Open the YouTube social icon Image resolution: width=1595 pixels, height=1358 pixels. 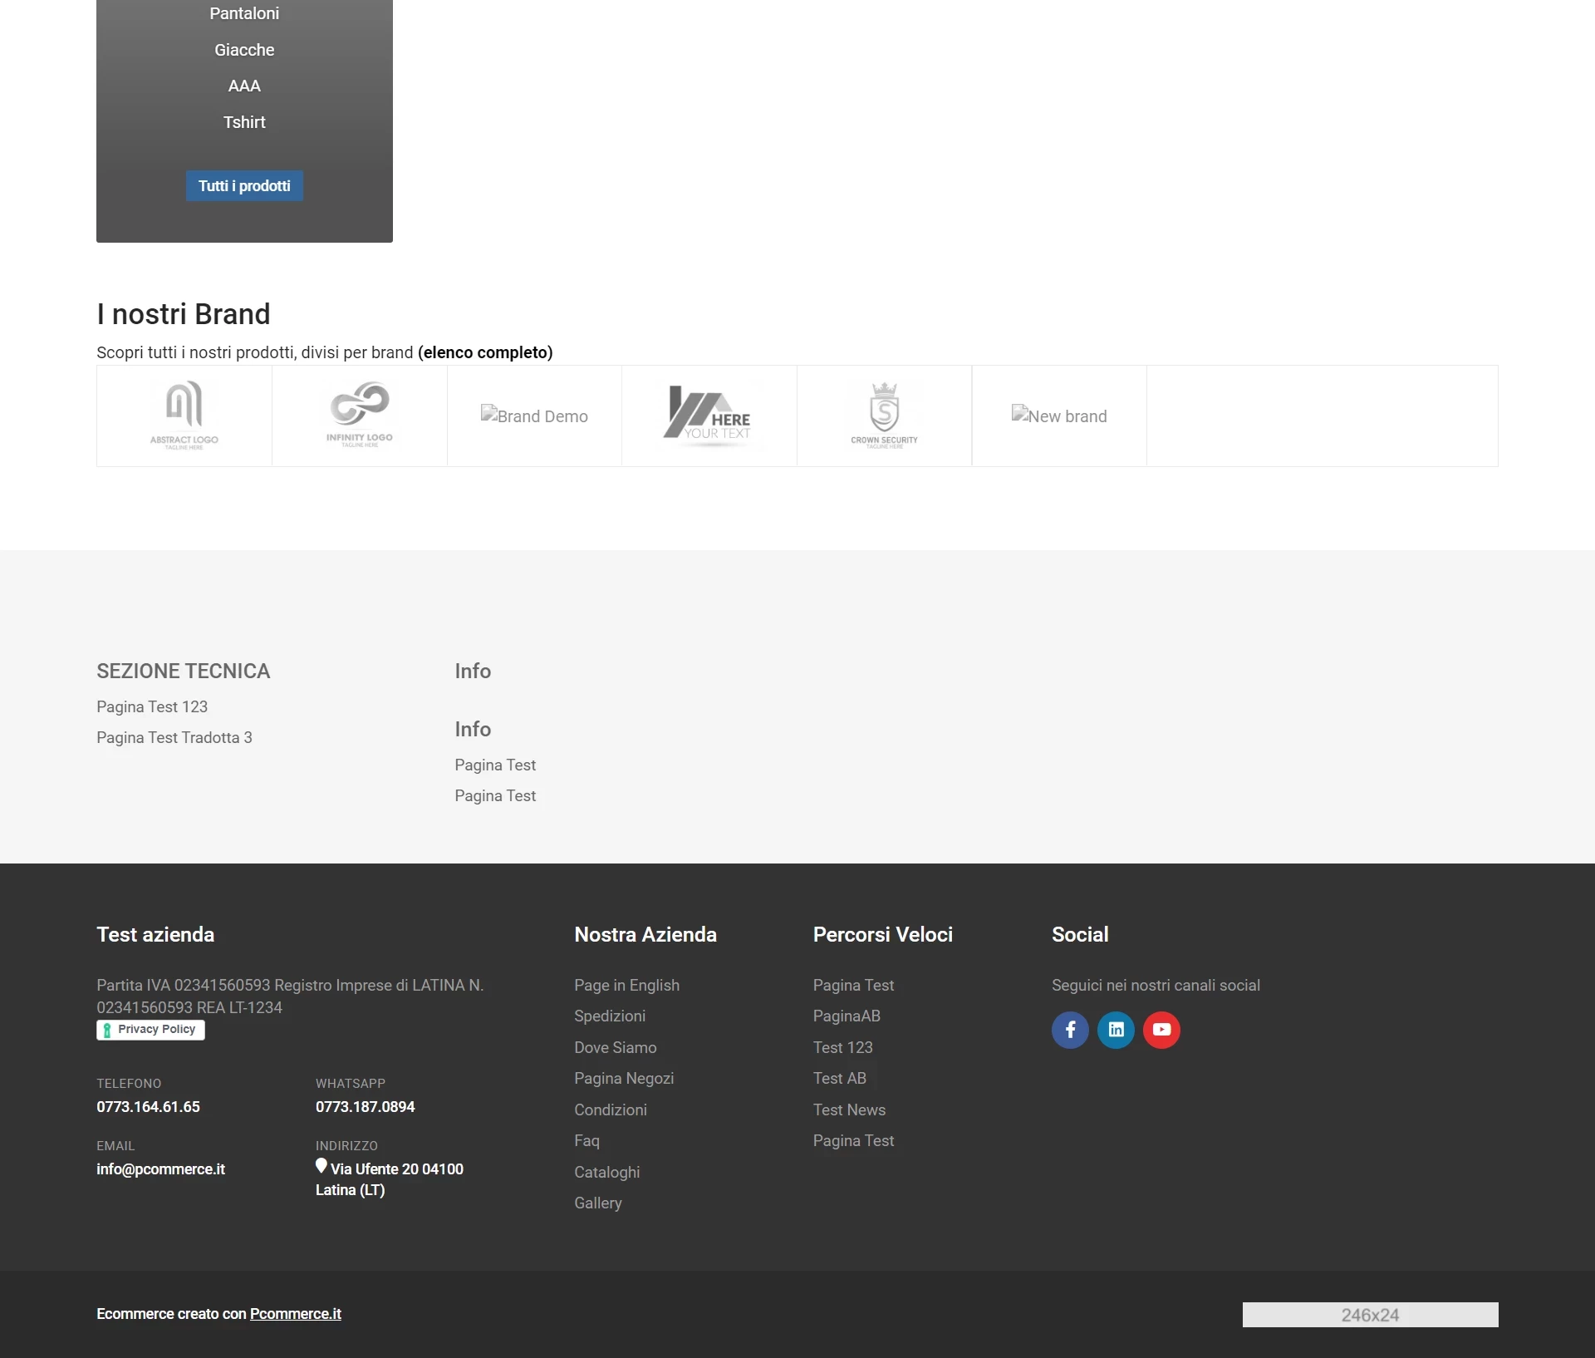tap(1161, 1030)
